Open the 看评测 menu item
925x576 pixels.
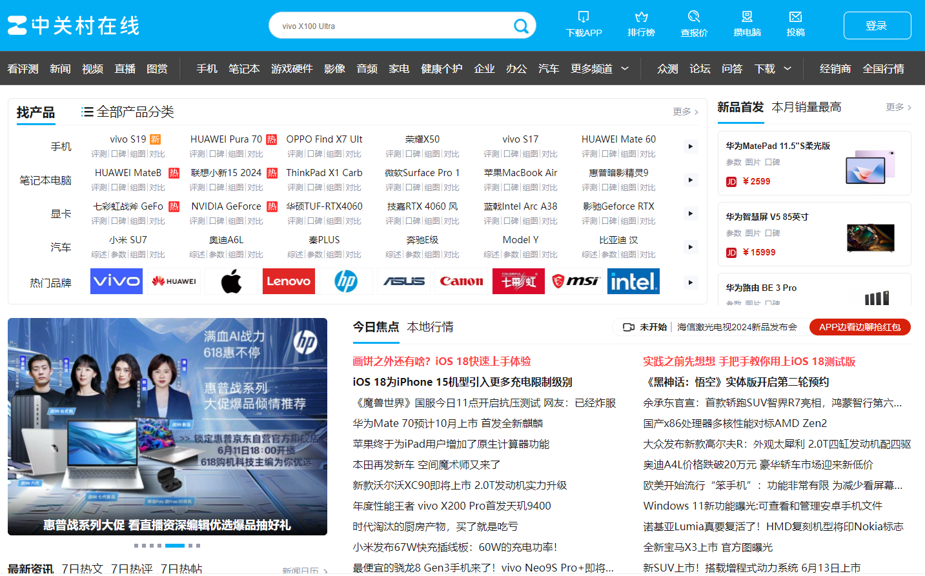click(x=23, y=68)
